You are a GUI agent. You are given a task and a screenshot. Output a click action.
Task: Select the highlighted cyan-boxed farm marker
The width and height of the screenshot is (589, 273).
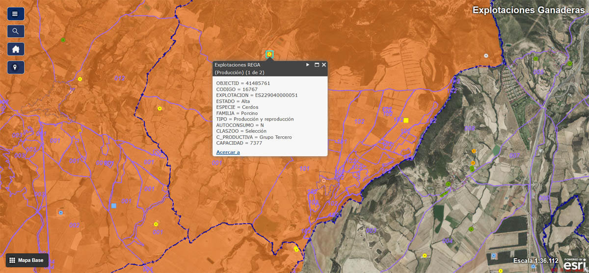coord(269,54)
